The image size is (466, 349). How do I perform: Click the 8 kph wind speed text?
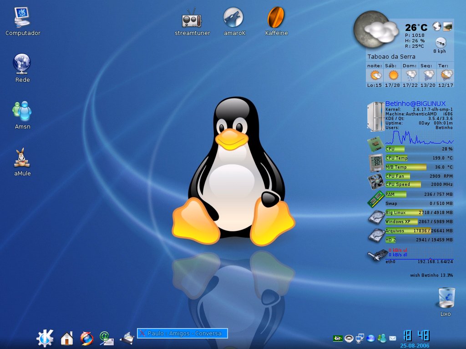point(440,51)
